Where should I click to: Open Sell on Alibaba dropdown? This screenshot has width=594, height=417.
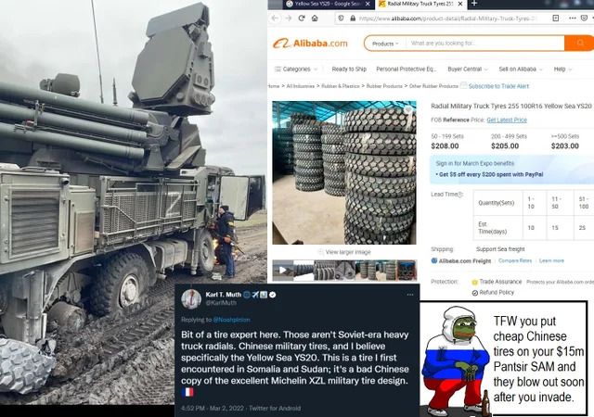point(521,69)
